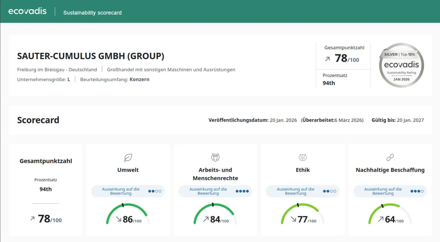440x242 pixels.
Task: Click the Nachhaltige Beschaffung impact dots indicator
Action: tap(417, 191)
